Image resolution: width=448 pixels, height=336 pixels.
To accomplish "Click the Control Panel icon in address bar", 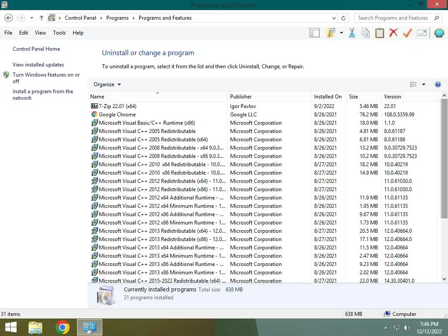I will click(x=52, y=18).
